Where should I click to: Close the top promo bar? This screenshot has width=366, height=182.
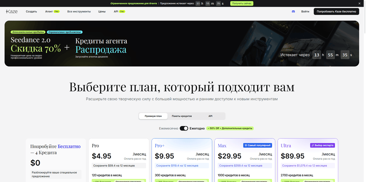click(359, 3)
